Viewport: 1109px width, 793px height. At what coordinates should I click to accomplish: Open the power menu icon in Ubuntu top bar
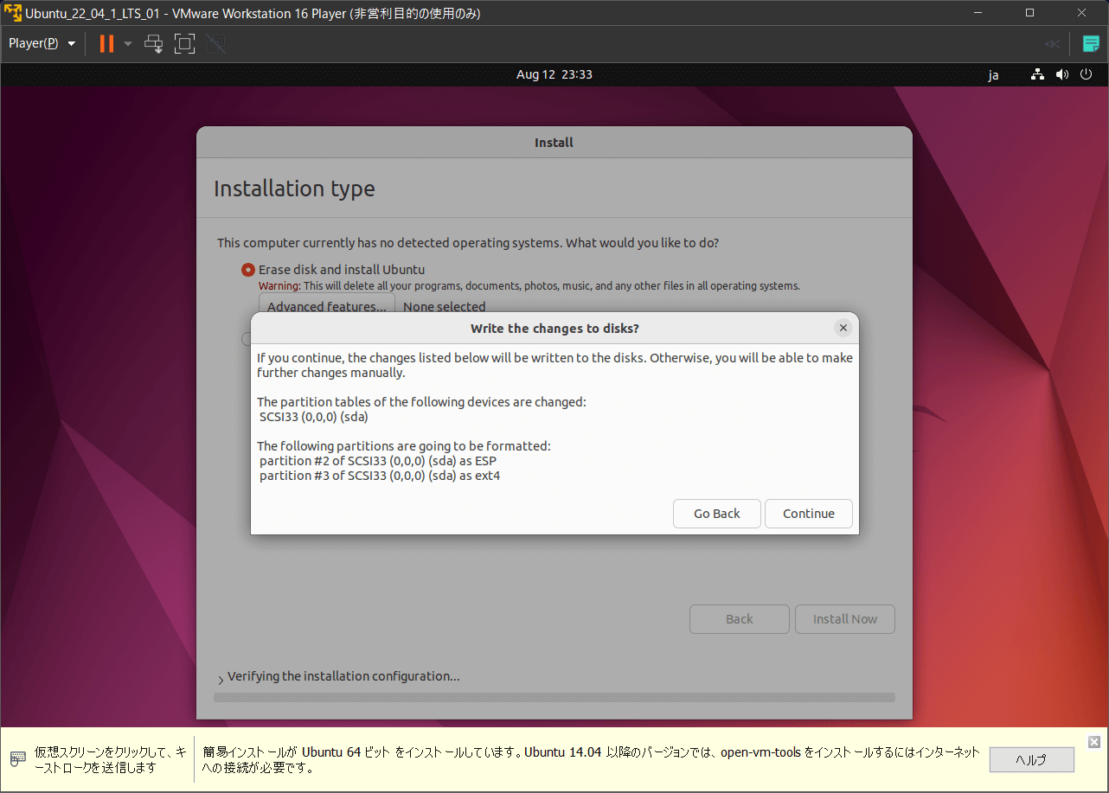1087,74
